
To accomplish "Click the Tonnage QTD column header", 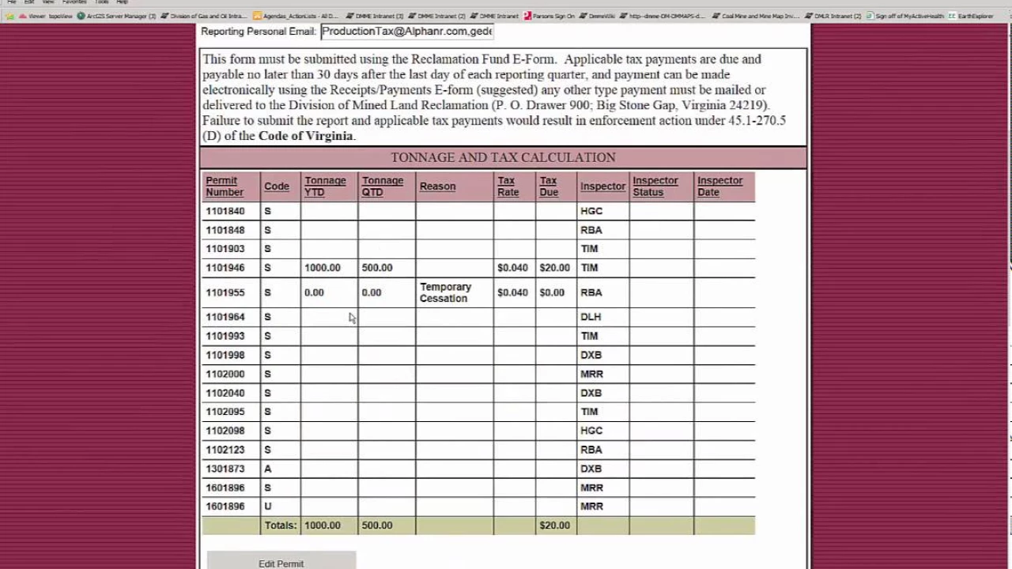I will click(383, 187).
